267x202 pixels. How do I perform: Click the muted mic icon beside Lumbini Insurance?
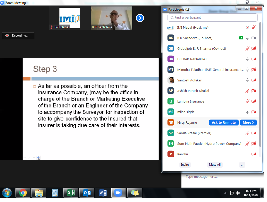pyautogui.click(x=247, y=101)
